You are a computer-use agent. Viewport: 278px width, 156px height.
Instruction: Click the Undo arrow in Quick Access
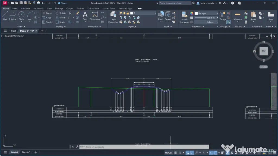[43, 3]
